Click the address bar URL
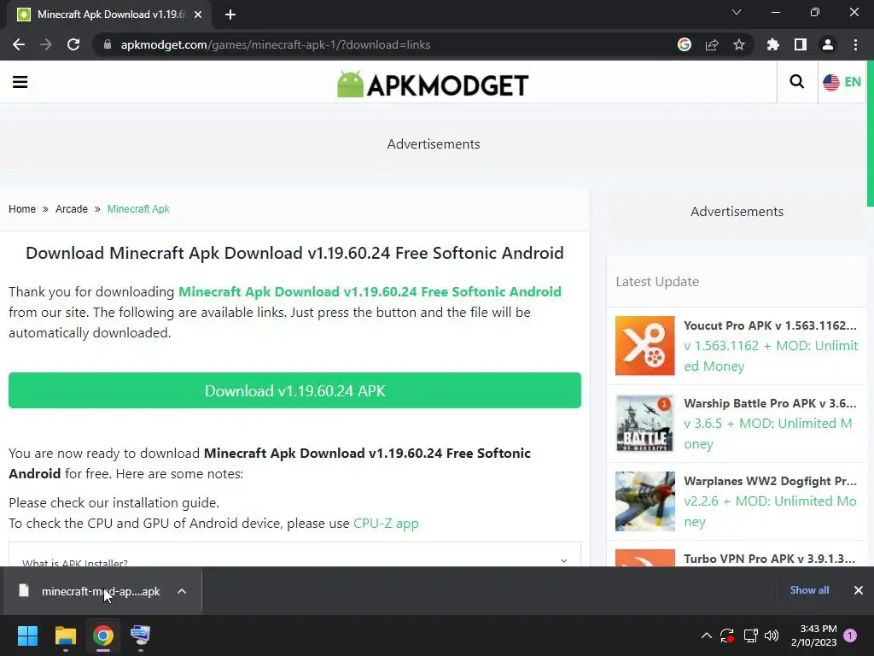 276,44
